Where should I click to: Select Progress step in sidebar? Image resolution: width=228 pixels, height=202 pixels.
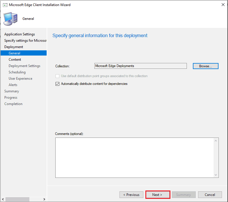click(x=11, y=98)
